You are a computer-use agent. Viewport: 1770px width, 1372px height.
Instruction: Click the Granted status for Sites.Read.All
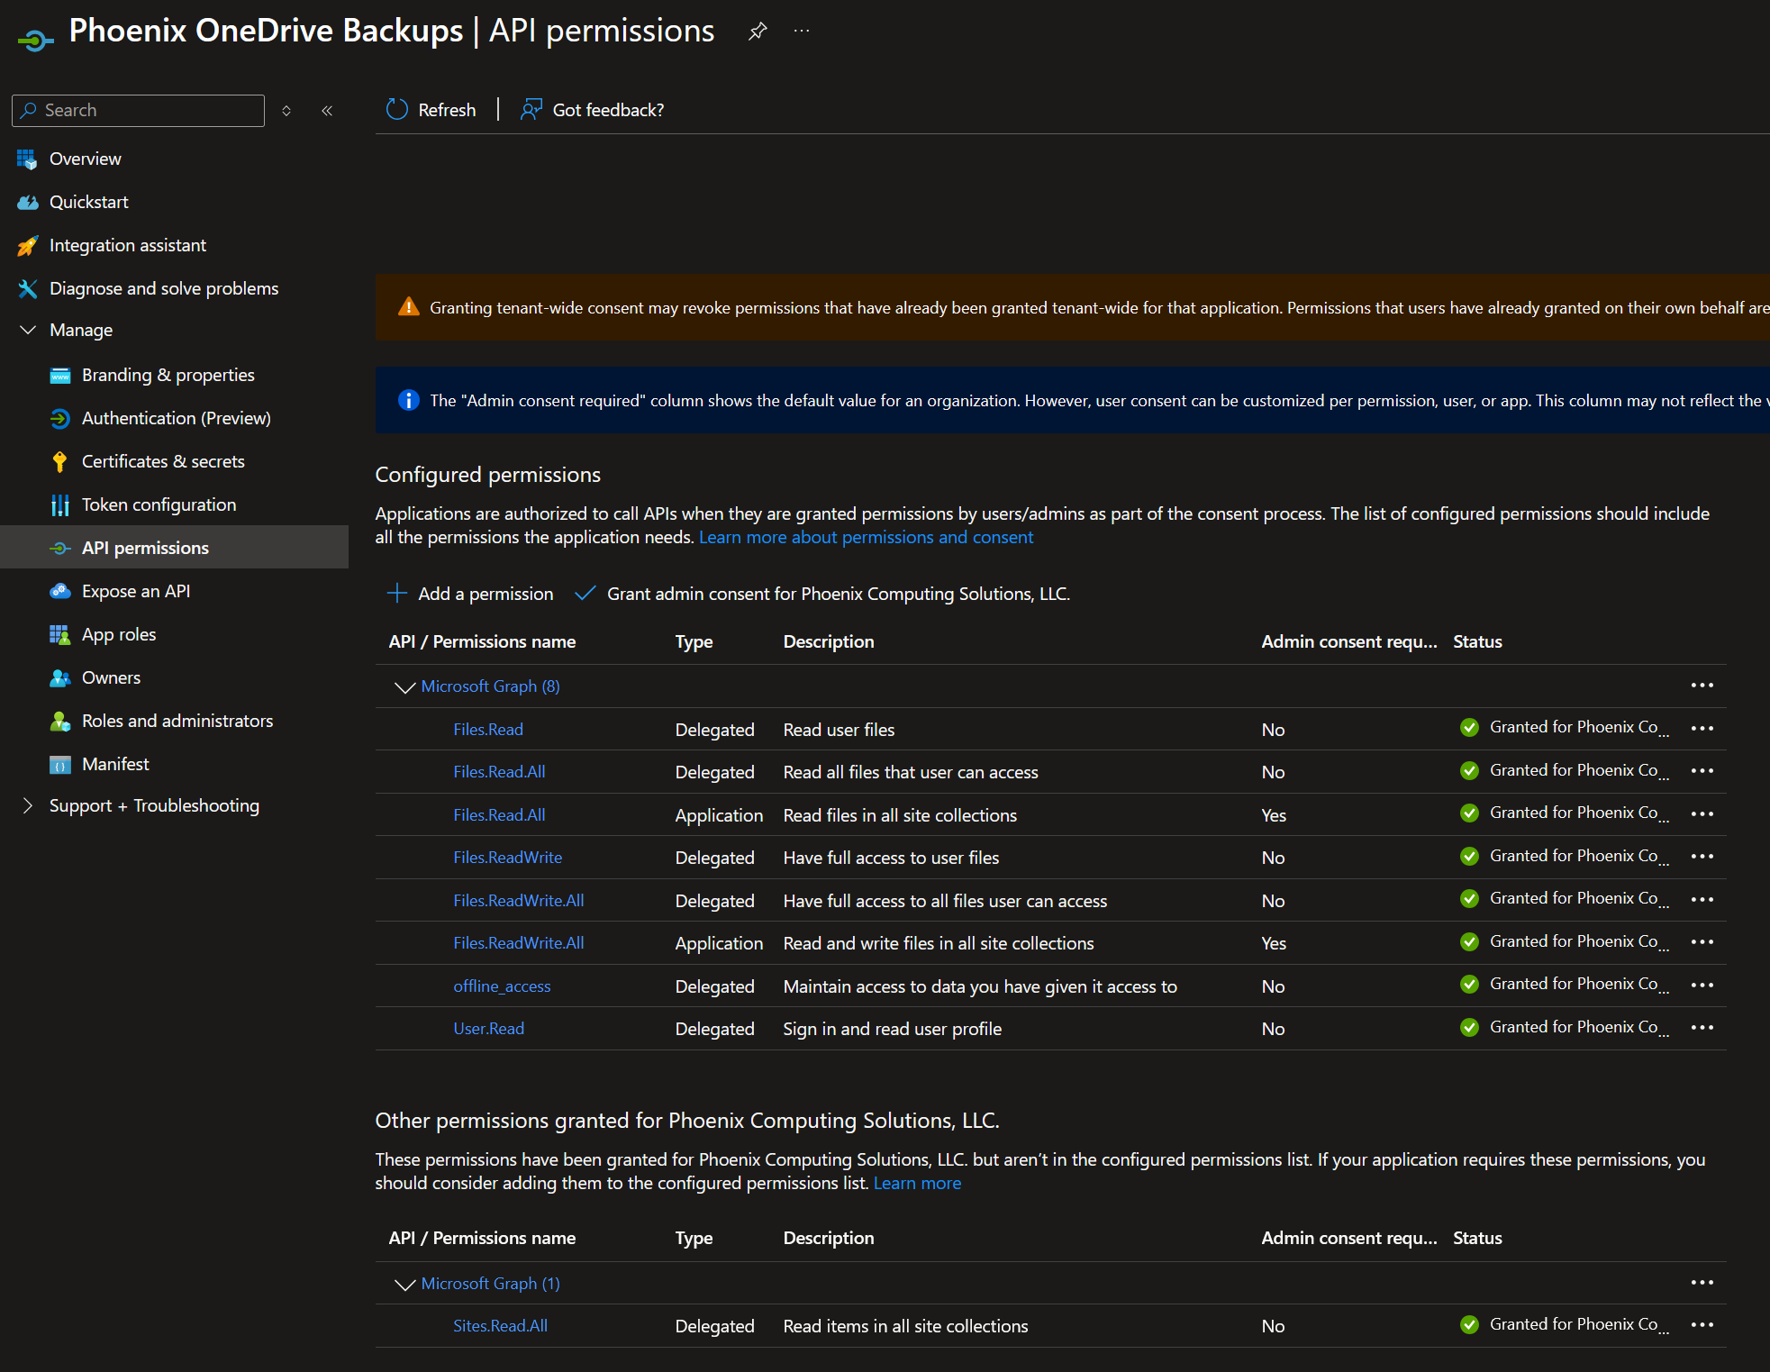[x=1564, y=1325]
